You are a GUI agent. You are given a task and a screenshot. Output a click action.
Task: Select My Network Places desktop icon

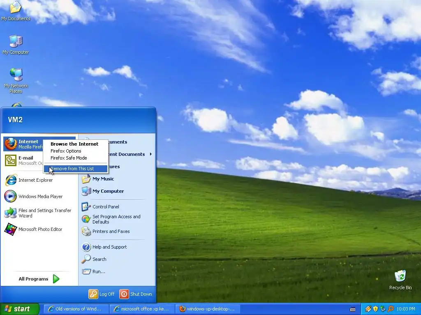coord(16,81)
